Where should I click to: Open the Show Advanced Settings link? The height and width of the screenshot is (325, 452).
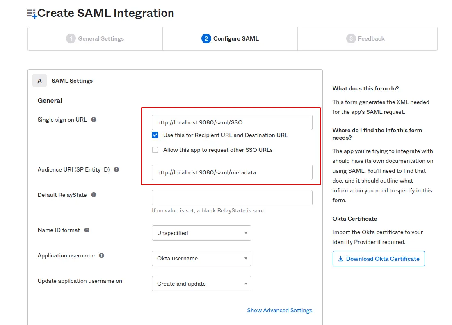pyautogui.click(x=279, y=310)
